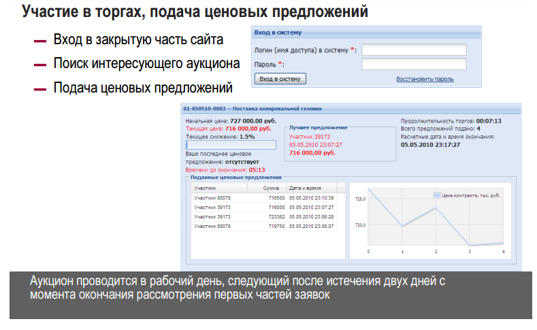The height and width of the screenshot is (330, 537).
Task: Click the login (Логин) input field
Action: pyautogui.click(x=413, y=50)
